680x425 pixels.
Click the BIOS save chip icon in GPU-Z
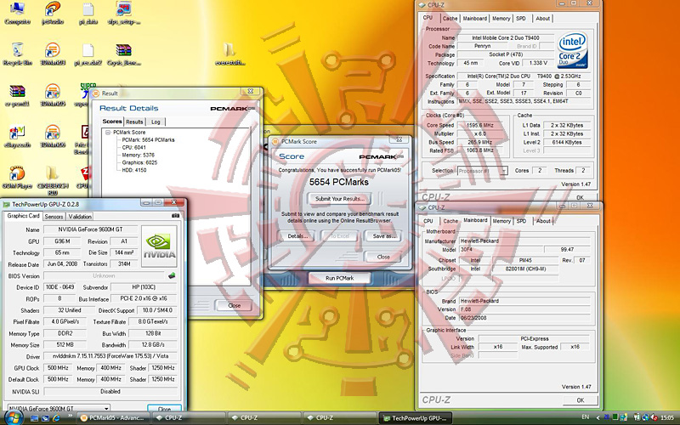point(172,275)
